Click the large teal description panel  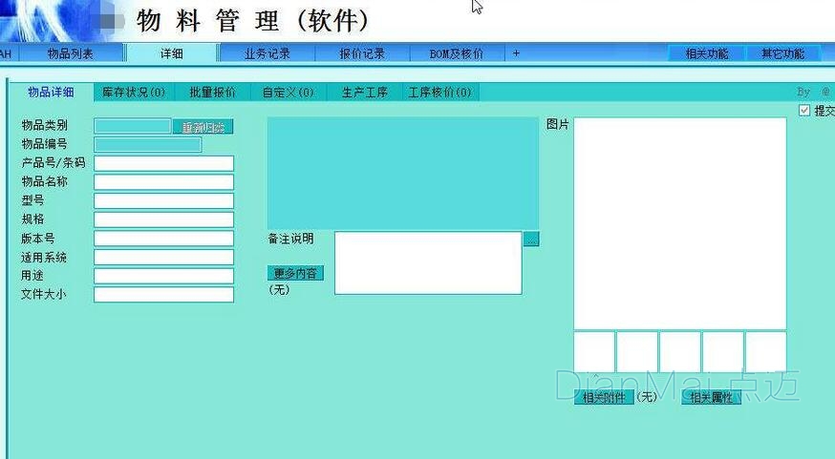click(403, 174)
